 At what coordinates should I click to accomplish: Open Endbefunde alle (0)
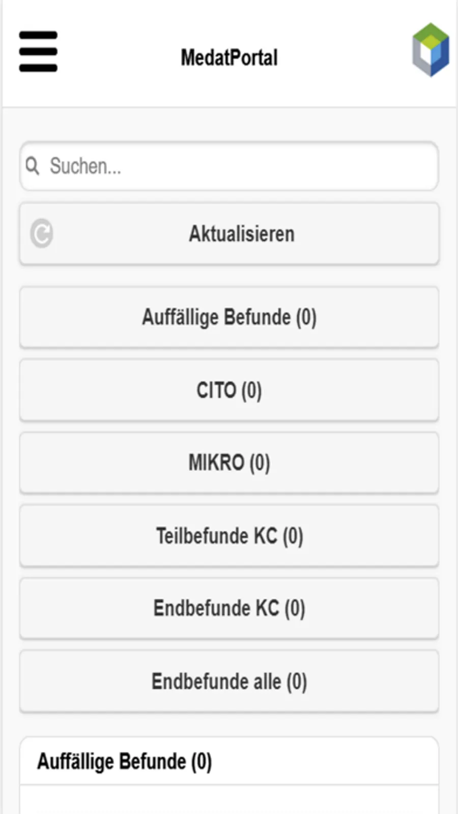[x=229, y=682]
